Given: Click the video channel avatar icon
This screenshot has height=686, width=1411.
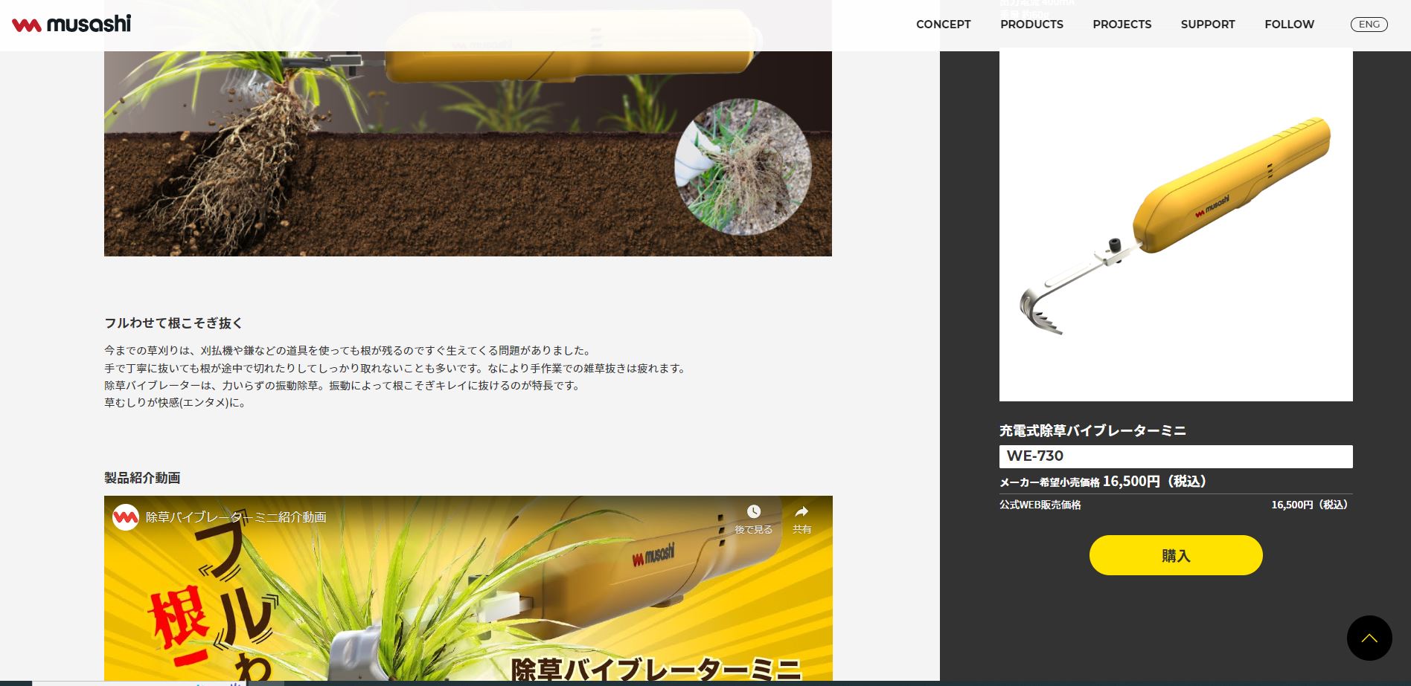Looking at the screenshot, I should [x=126, y=517].
